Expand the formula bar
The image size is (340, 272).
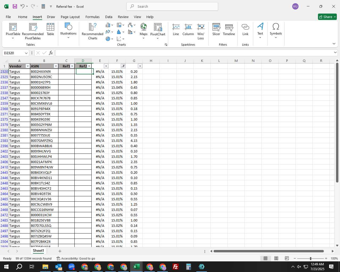[x=335, y=53]
